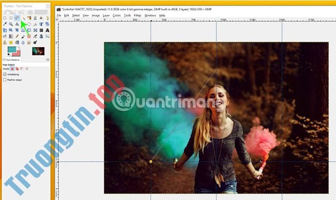Open the File menu
336x200 pixels.
[59, 16]
